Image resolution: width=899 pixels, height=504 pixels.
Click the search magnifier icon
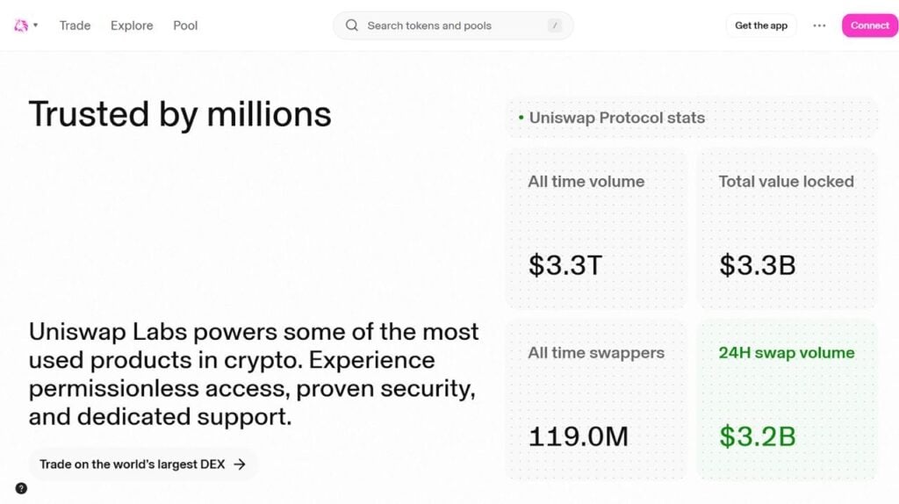click(x=352, y=25)
